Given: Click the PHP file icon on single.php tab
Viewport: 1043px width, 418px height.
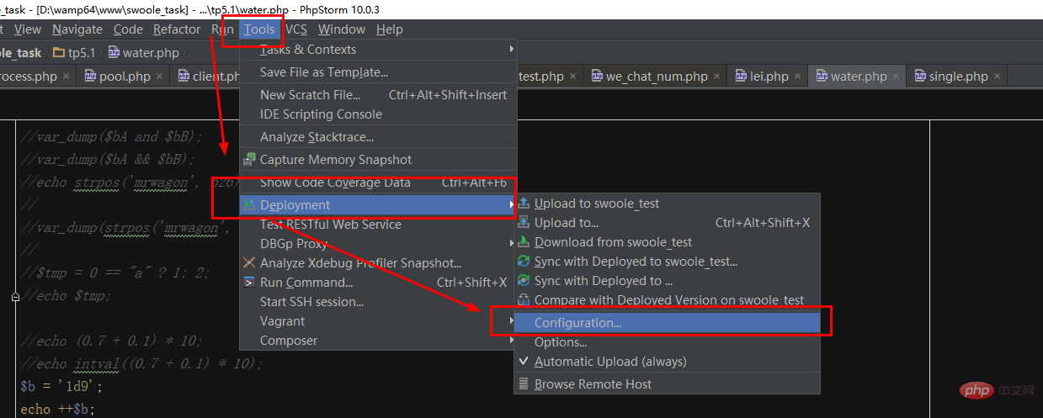Looking at the screenshot, I should tap(920, 77).
